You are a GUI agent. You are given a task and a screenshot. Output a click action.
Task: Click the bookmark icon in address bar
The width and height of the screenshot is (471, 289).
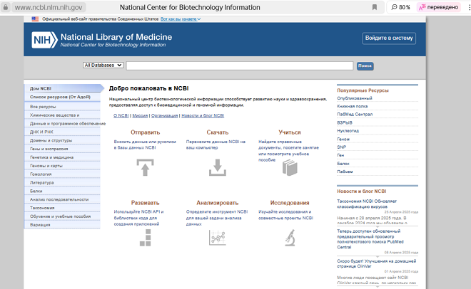coord(374,7)
